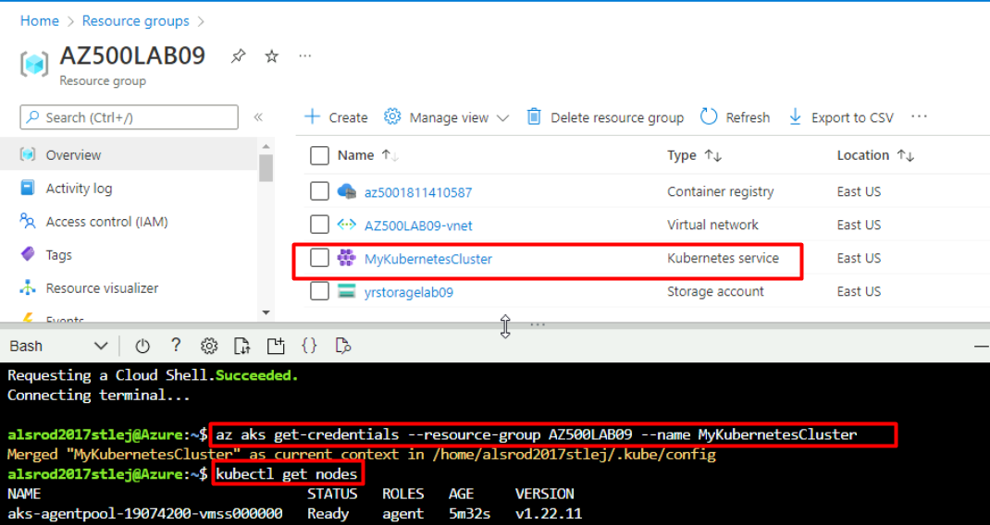This screenshot has height=525, width=990.
Task: Click the Kubernetes icon for MyKubernetesCluster
Action: pyautogui.click(x=347, y=258)
